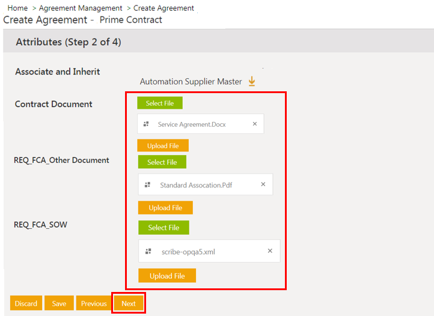This screenshot has height=316, width=434.
Task: Proceed with the Next button
Action: pos(129,303)
